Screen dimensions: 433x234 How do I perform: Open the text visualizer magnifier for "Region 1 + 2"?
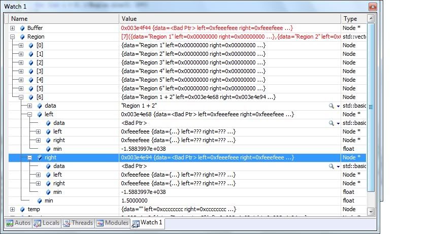pyautogui.click(x=331, y=106)
